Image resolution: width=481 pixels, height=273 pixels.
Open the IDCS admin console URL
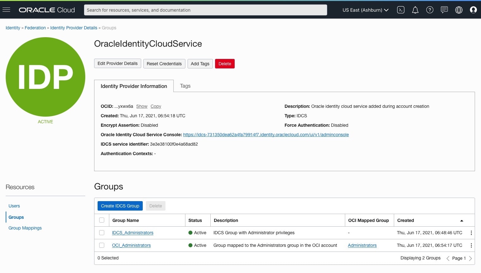tap(266, 135)
